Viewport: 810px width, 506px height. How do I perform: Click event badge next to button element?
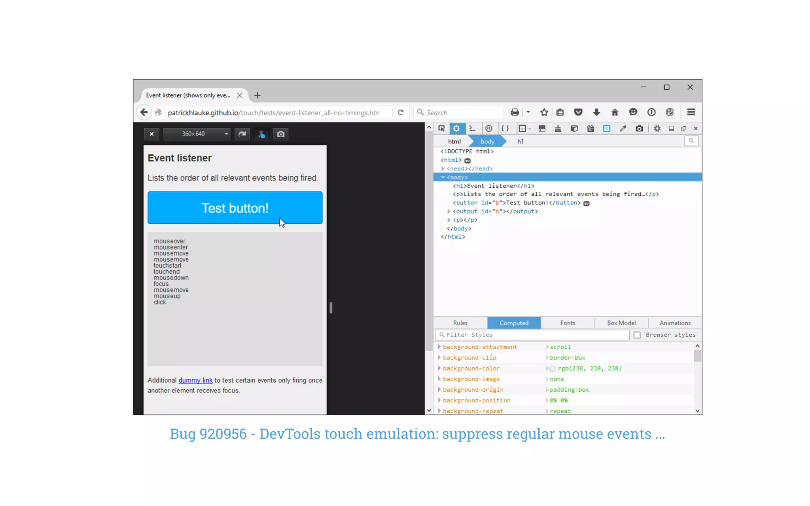[x=587, y=203]
